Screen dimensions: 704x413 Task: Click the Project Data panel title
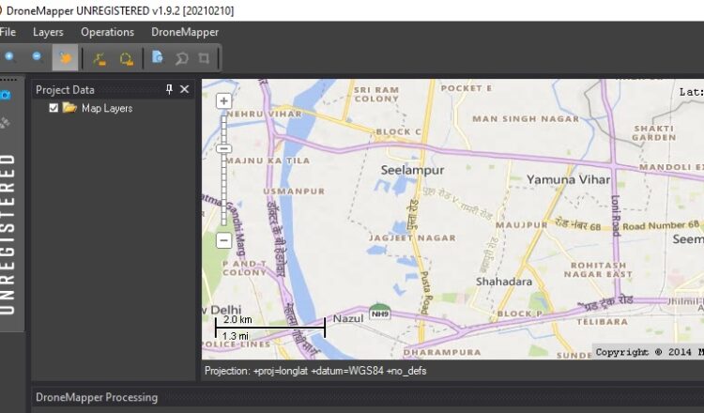[x=65, y=90]
